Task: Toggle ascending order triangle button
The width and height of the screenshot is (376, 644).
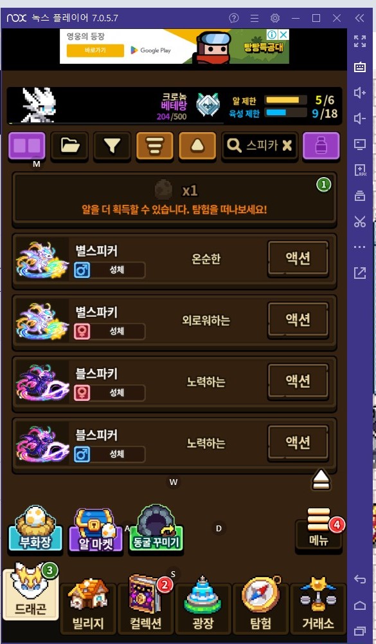Action: click(x=197, y=146)
